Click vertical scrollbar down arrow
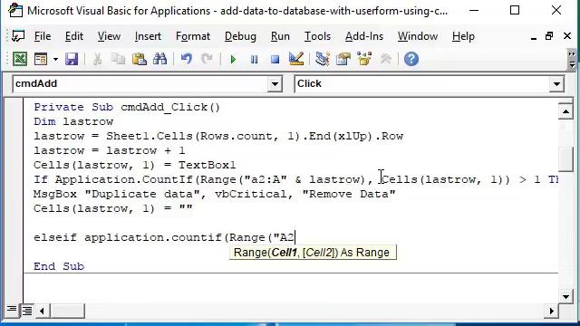 pos(565,296)
